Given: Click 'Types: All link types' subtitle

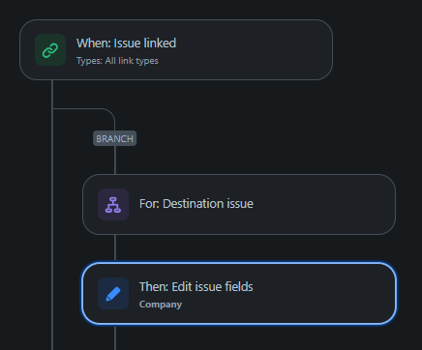Looking at the screenshot, I should pyautogui.click(x=117, y=61).
